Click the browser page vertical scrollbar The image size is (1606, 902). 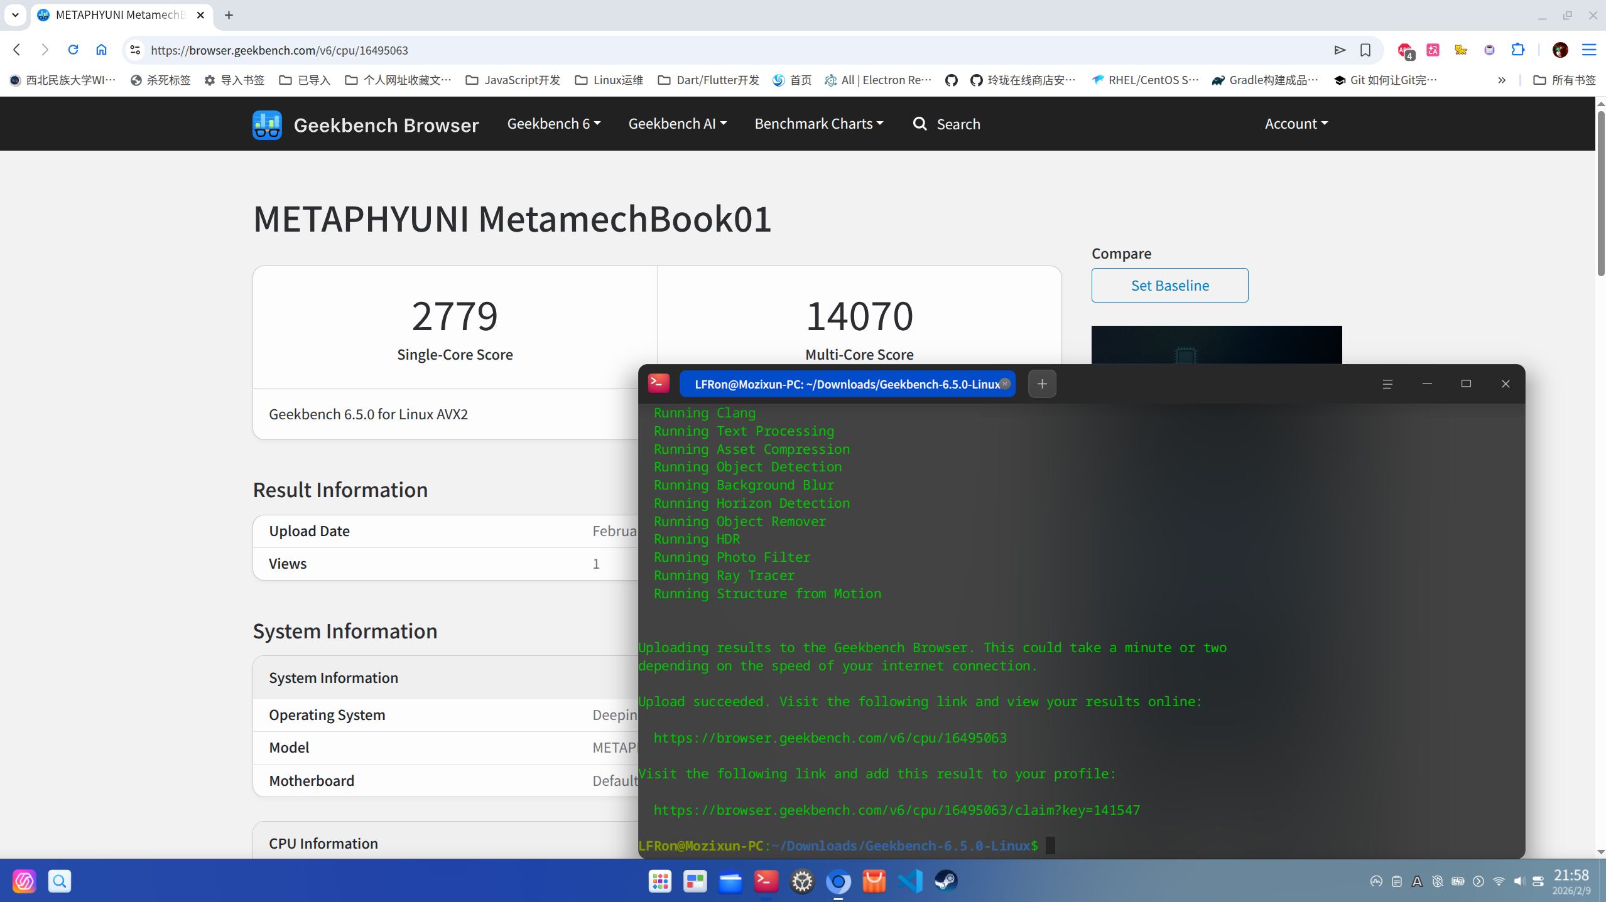(x=1600, y=192)
